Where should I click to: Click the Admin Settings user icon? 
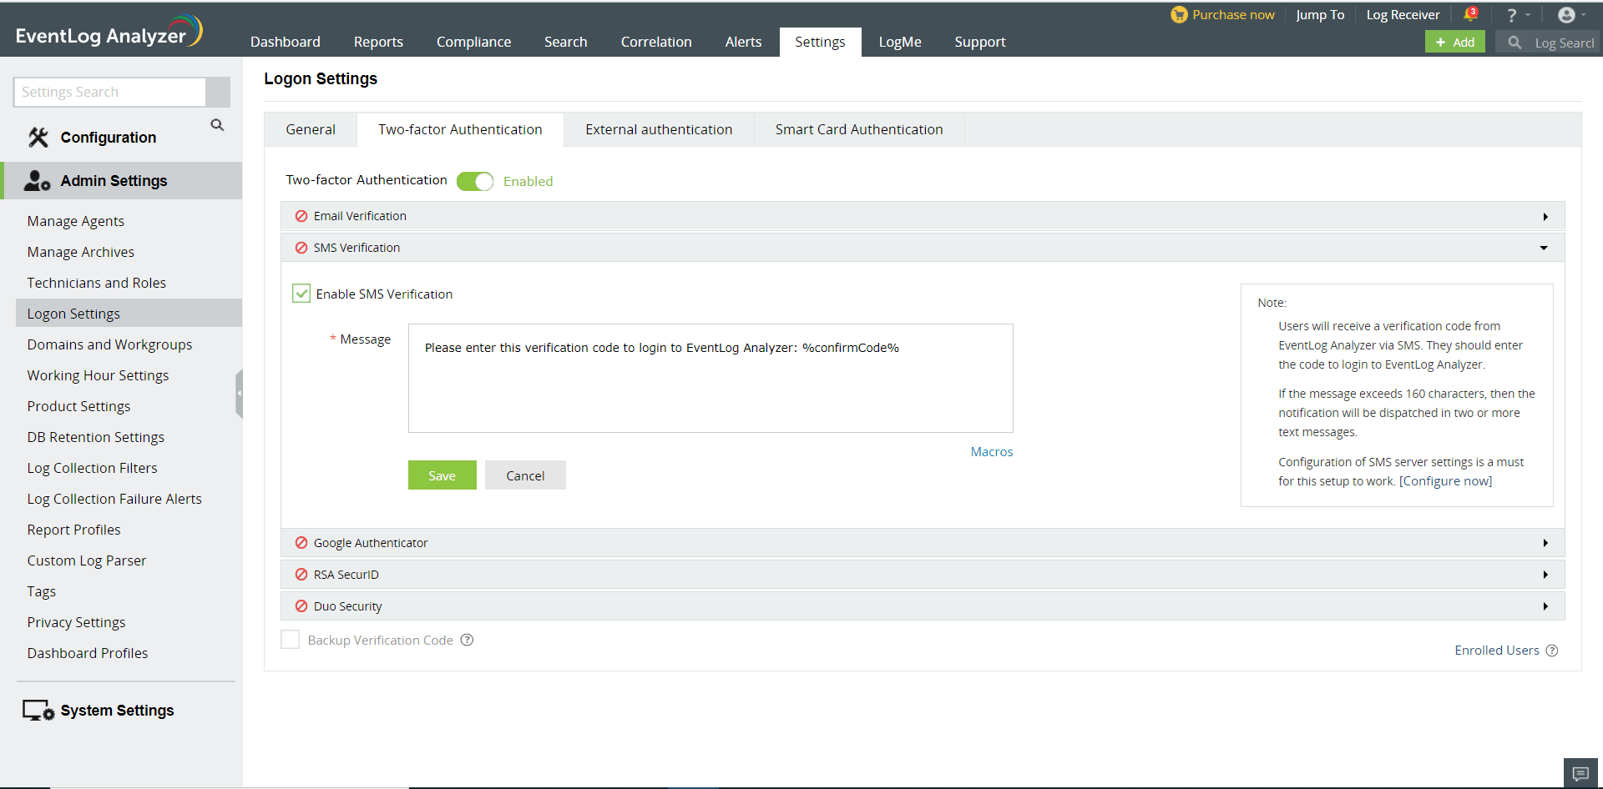click(x=38, y=181)
